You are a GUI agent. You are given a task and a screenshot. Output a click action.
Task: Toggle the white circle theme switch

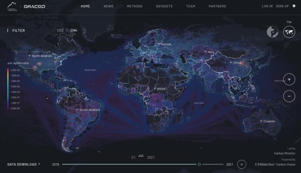pos(294,6)
